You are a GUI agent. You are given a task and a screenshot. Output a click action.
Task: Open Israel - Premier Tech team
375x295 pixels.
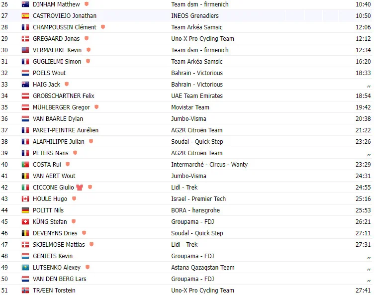198,199
